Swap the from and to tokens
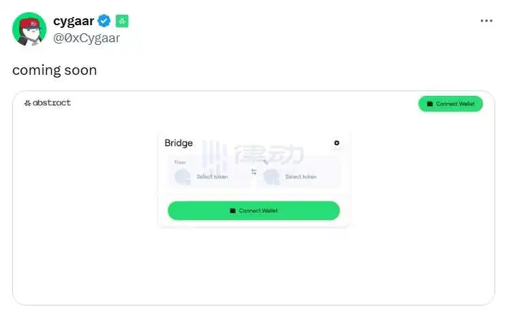Image resolution: width=506 pixels, height=317 pixels. pos(254,172)
